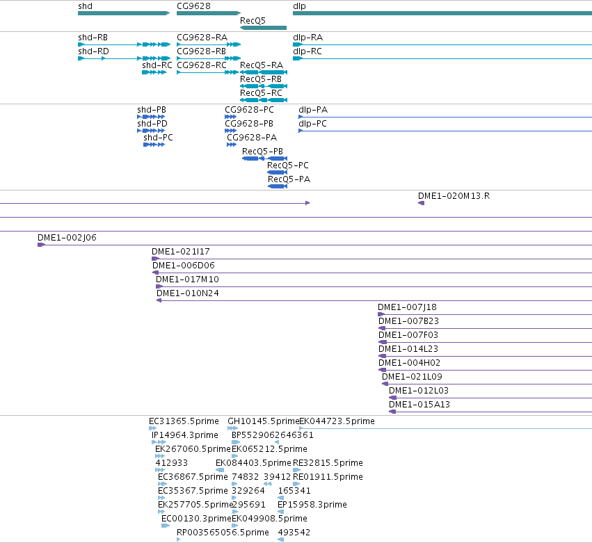Click the shd gene label
The height and width of the screenshot is (543, 592).
pos(85,6)
